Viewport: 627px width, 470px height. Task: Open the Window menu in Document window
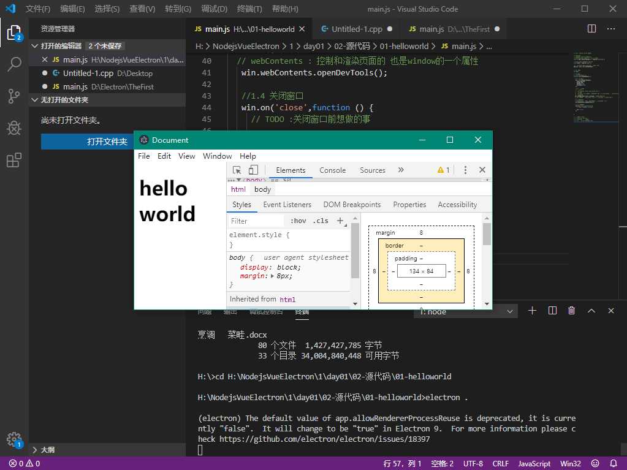pyautogui.click(x=217, y=156)
